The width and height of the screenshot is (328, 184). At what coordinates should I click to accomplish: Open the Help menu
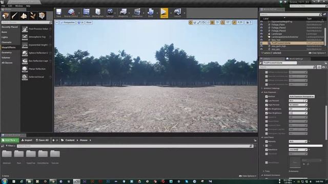[28, 6]
